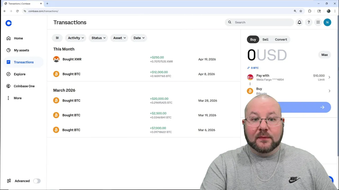Image resolution: width=339 pixels, height=190 pixels.
Task: Select the +$20,000.00 transaction amount
Action: pos(159,99)
